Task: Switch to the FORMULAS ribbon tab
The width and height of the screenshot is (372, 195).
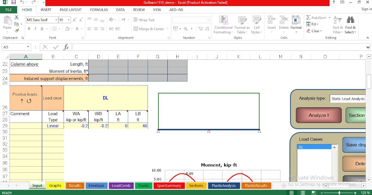Action: point(99,10)
